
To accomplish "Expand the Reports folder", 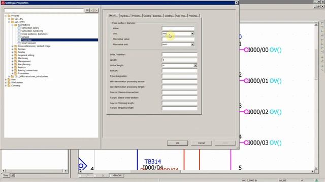I will (x=12, y=67).
